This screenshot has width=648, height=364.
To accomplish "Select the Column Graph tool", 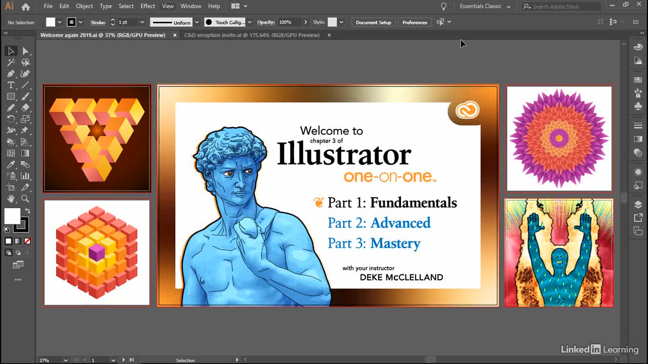I will click(x=25, y=176).
